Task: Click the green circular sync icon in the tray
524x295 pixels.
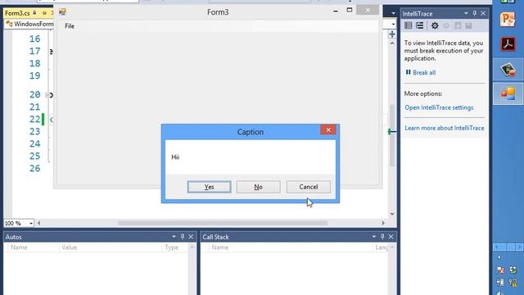Action: [513, 270]
